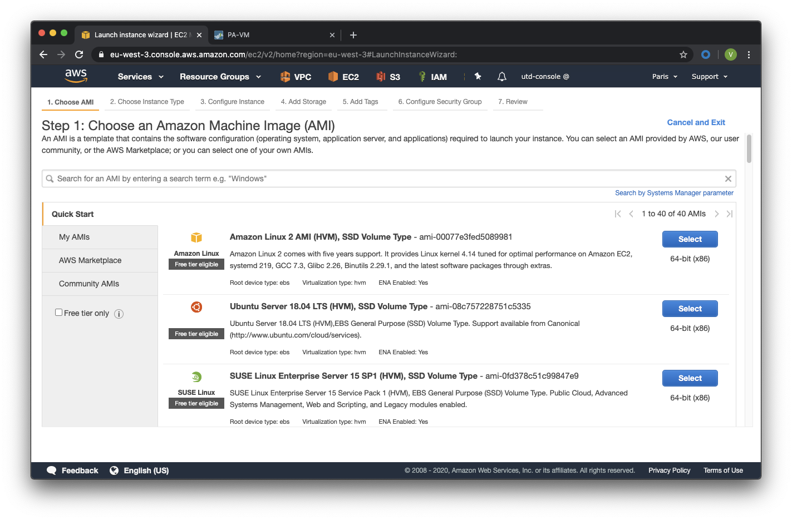Select the Amazon Linux 2 AMI
The image size is (792, 520).
click(x=690, y=239)
